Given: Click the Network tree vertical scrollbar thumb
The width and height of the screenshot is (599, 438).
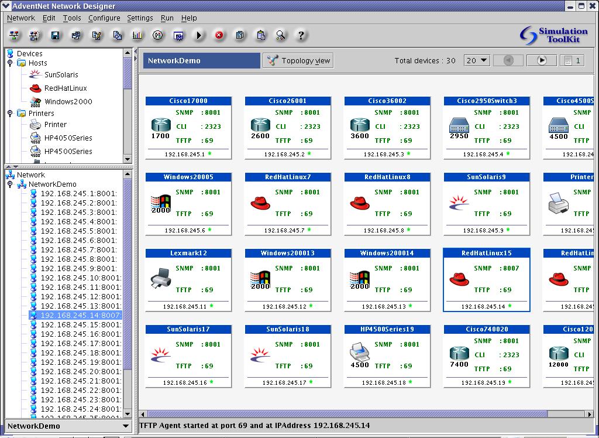Looking at the screenshot, I should (x=128, y=275).
